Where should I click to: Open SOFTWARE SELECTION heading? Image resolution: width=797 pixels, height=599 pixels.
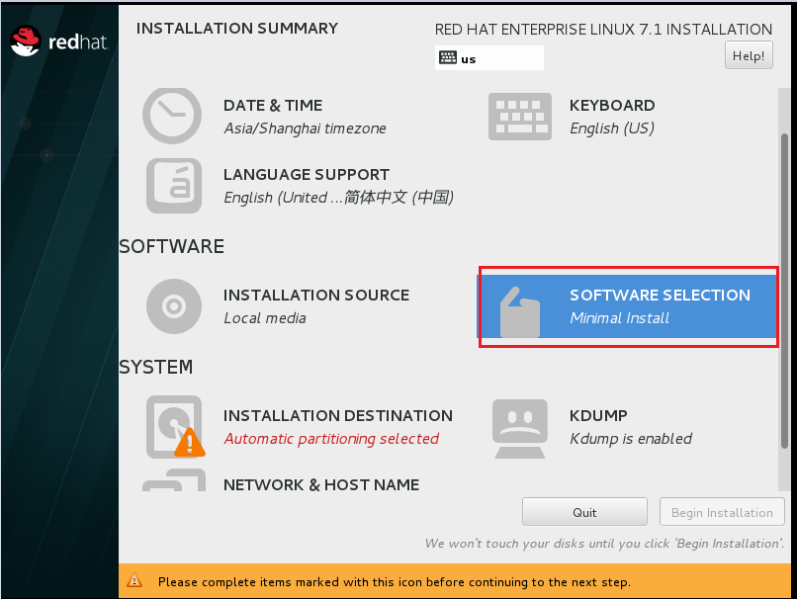pyautogui.click(x=660, y=296)
